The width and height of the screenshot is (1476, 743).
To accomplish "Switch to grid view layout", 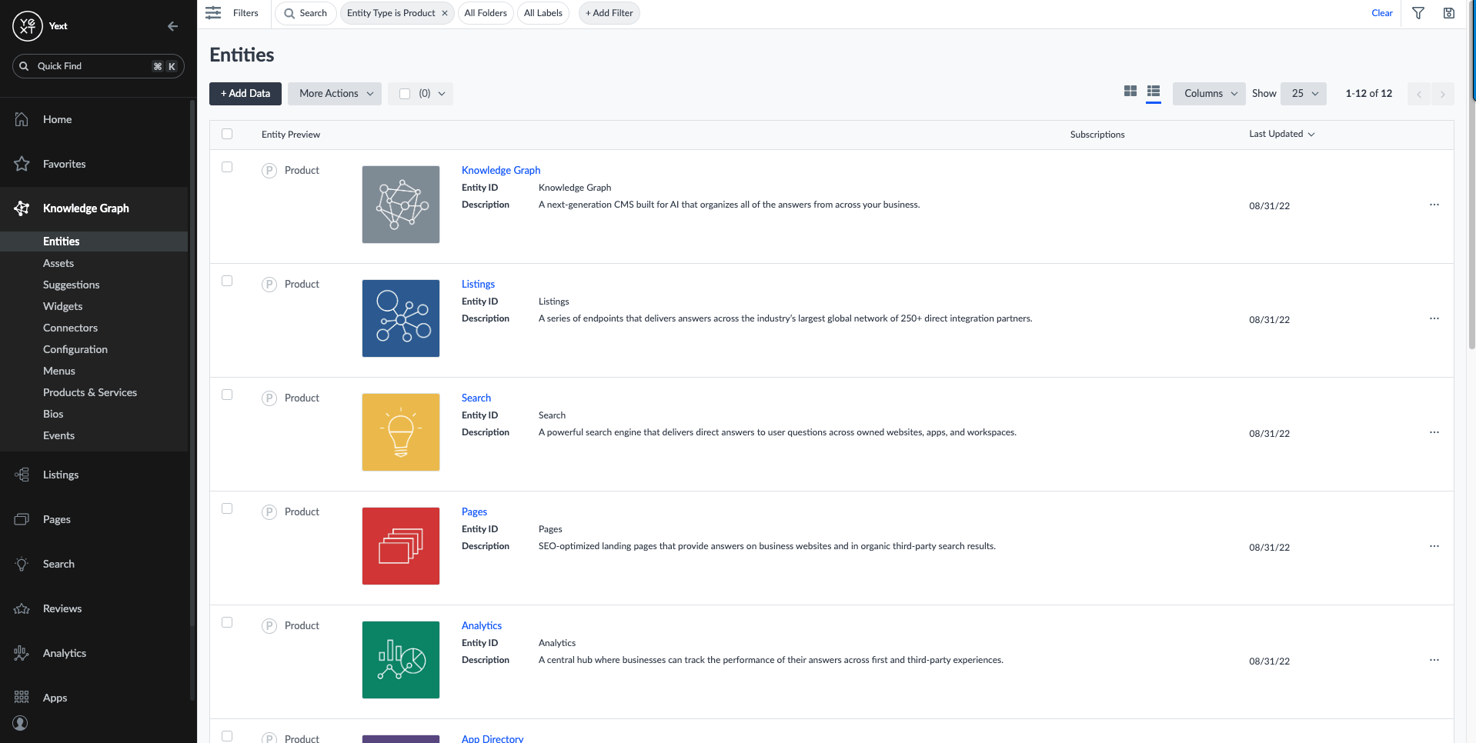I will point(1130,91).
